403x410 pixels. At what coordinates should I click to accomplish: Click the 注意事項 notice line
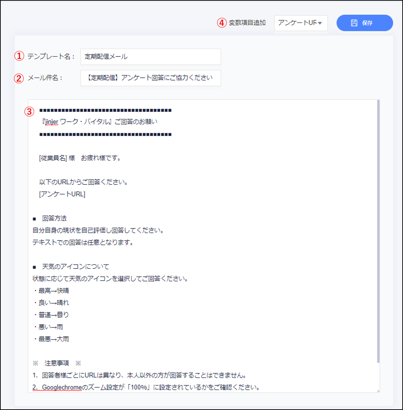(57, 363)
